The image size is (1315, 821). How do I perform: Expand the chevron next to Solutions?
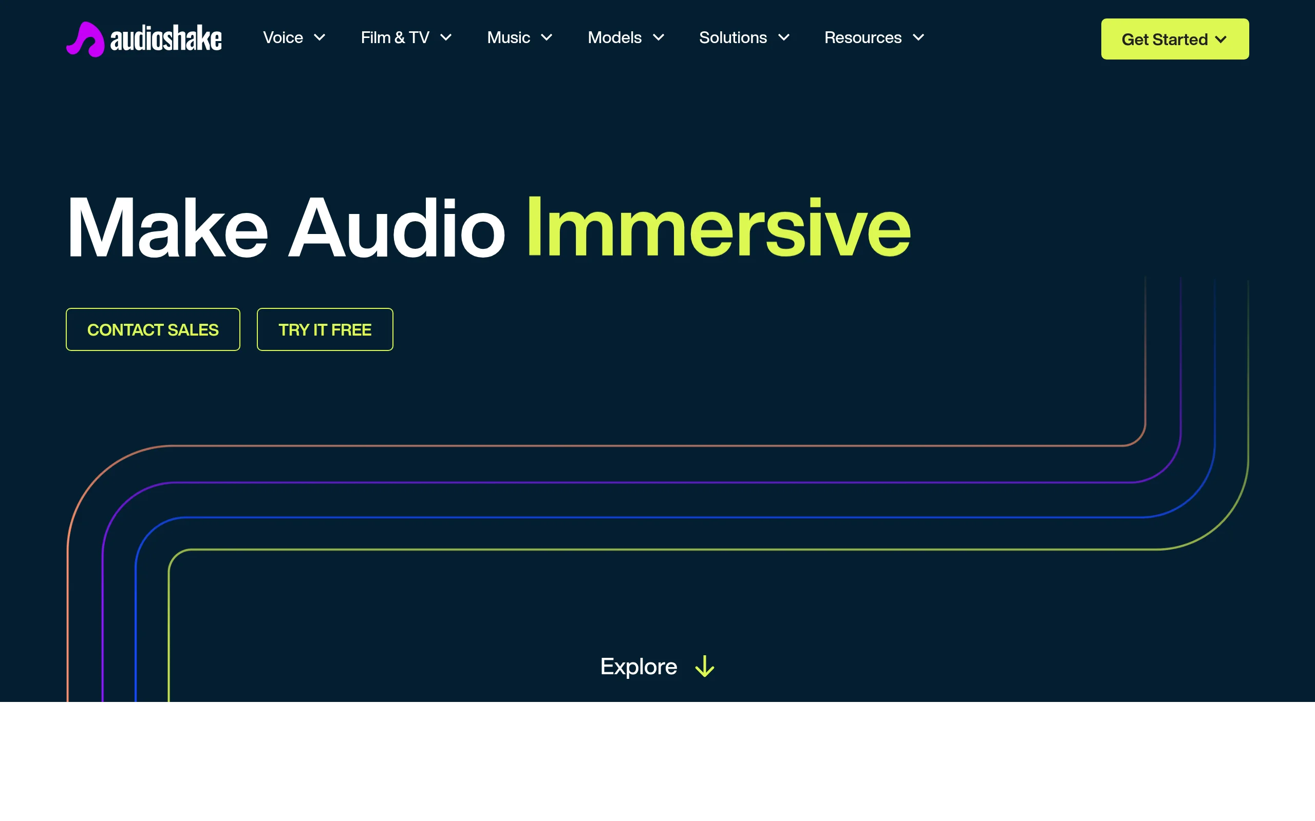(783, 37)
